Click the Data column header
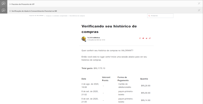The image size is (203, 104). (84, 79)
